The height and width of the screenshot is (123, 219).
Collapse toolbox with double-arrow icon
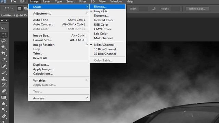point(2,20)
